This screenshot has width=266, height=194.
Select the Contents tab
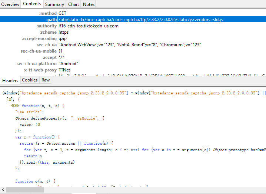click(32, 4)
